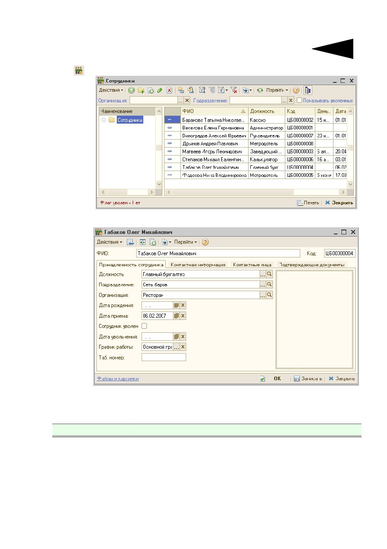The image size is (387, 549).
Task: Click the Reread icon in Табаков window toolbar
Action: [x=142, y=242]
